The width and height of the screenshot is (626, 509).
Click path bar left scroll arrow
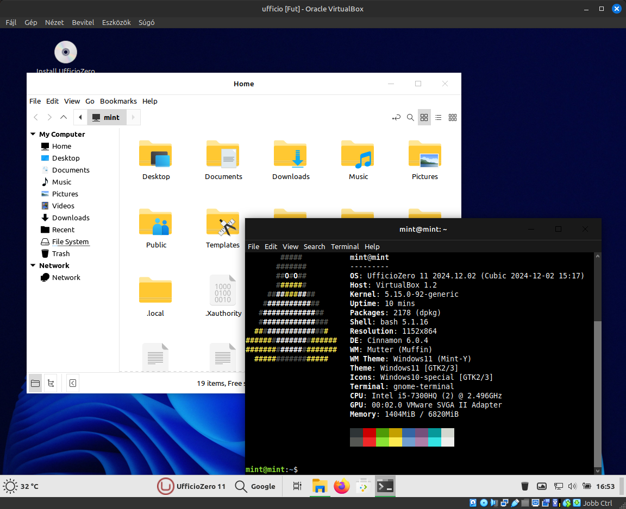click(x=80, y=117)
